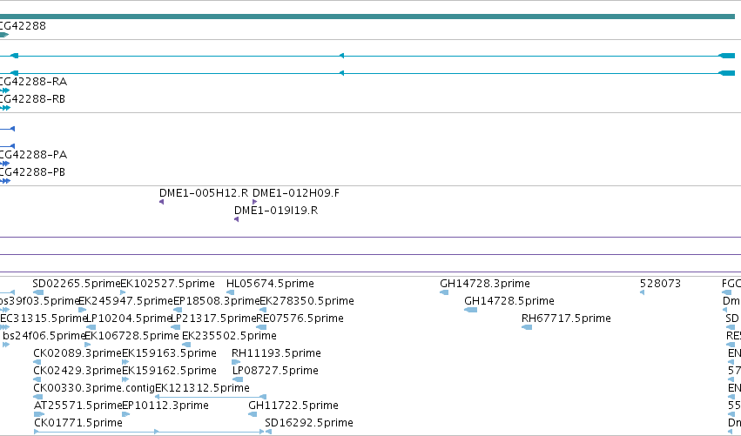
Task: Click the GH14728.5prime EST label
Action: 509,301
